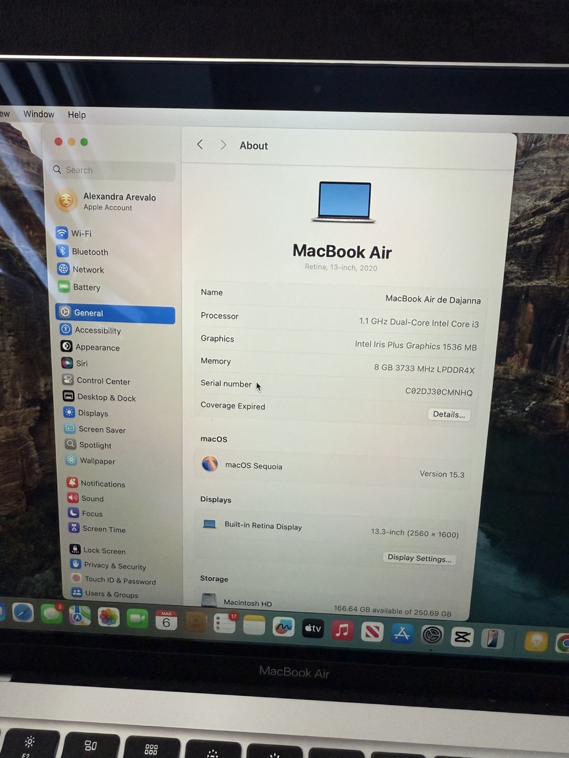Open the Window menu
Image resolution: width=569 pixels, height=758 pixels.
click(38, 114)
